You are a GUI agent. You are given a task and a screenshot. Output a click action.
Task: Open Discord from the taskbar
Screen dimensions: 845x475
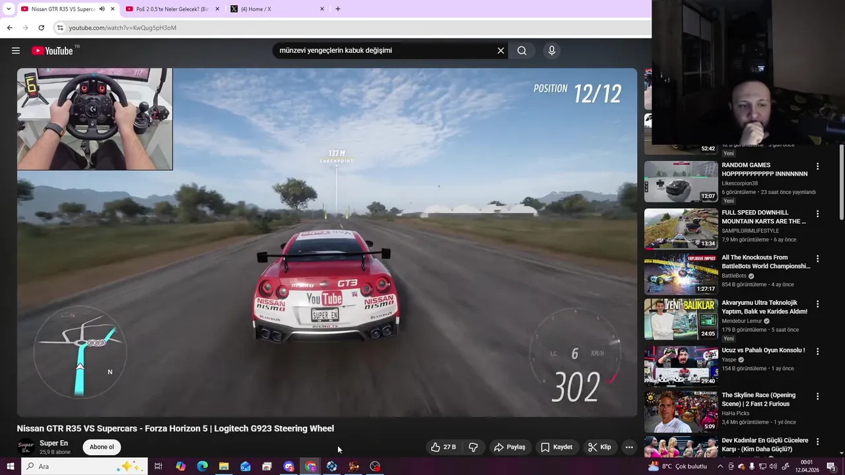point(288,466)
